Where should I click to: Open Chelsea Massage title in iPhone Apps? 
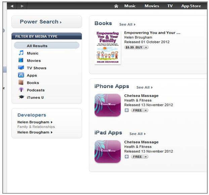click(141, 96)
